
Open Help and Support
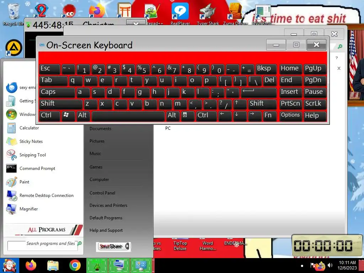coord(106,230)
